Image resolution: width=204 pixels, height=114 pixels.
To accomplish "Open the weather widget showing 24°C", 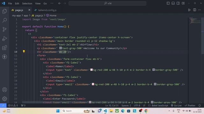I will tap(7, 111).
